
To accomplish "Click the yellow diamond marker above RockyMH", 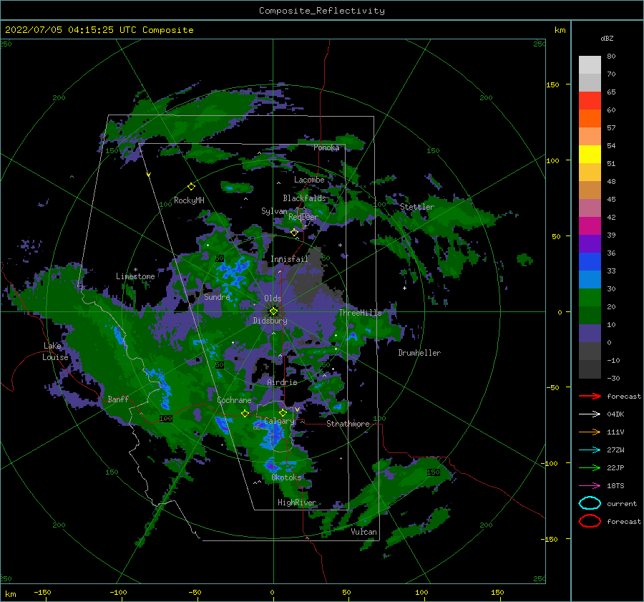I will (x=191, y=187).
